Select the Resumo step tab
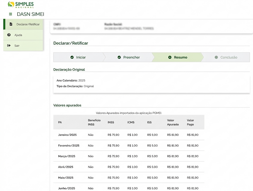The height and width of the screenshot is (191, 253). click(x=178, y=57)
